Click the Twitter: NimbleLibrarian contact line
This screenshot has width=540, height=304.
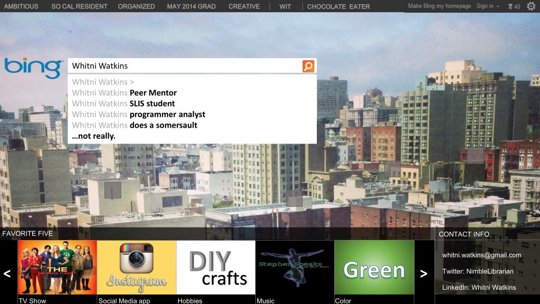(x=478, y=271)
